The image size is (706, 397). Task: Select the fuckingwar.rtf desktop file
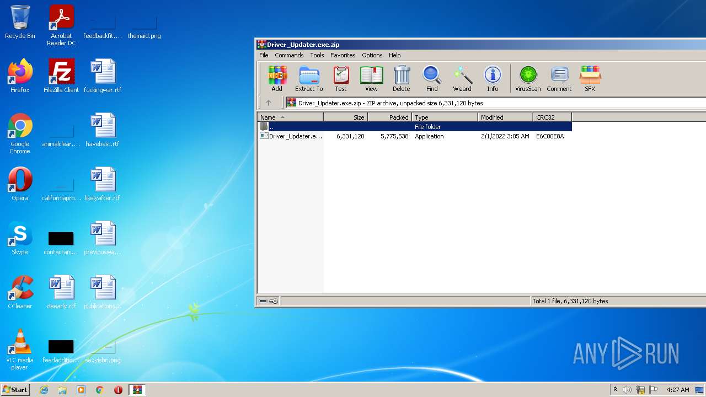[103, 76]
